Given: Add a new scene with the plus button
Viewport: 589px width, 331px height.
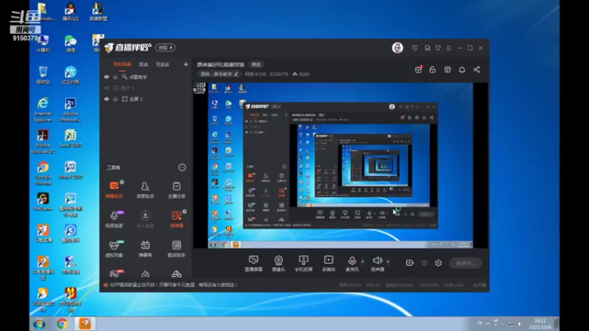Looking at the screenshot, I should pyautogui.click(x=186, y=65).
